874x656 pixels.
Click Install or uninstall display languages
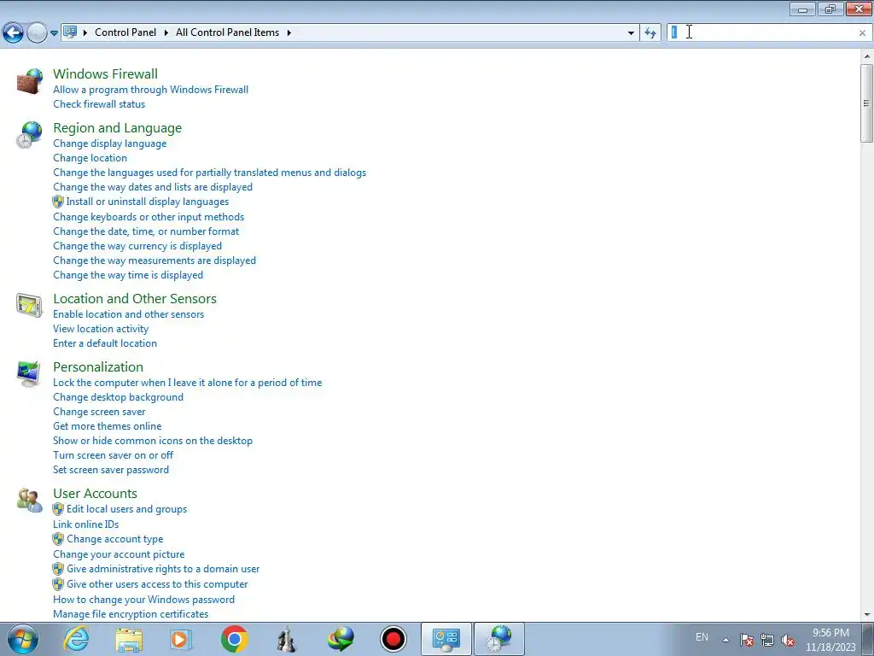point(148,202)
